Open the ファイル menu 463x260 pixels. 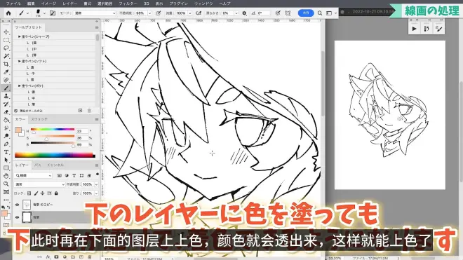13,4
